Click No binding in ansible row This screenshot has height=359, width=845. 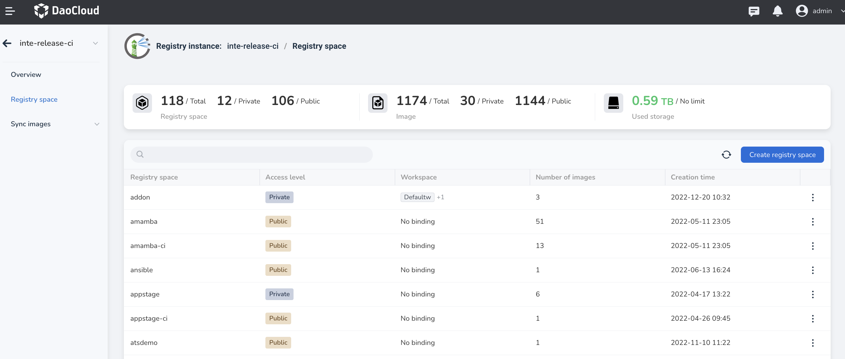click(x=418, y=270)
